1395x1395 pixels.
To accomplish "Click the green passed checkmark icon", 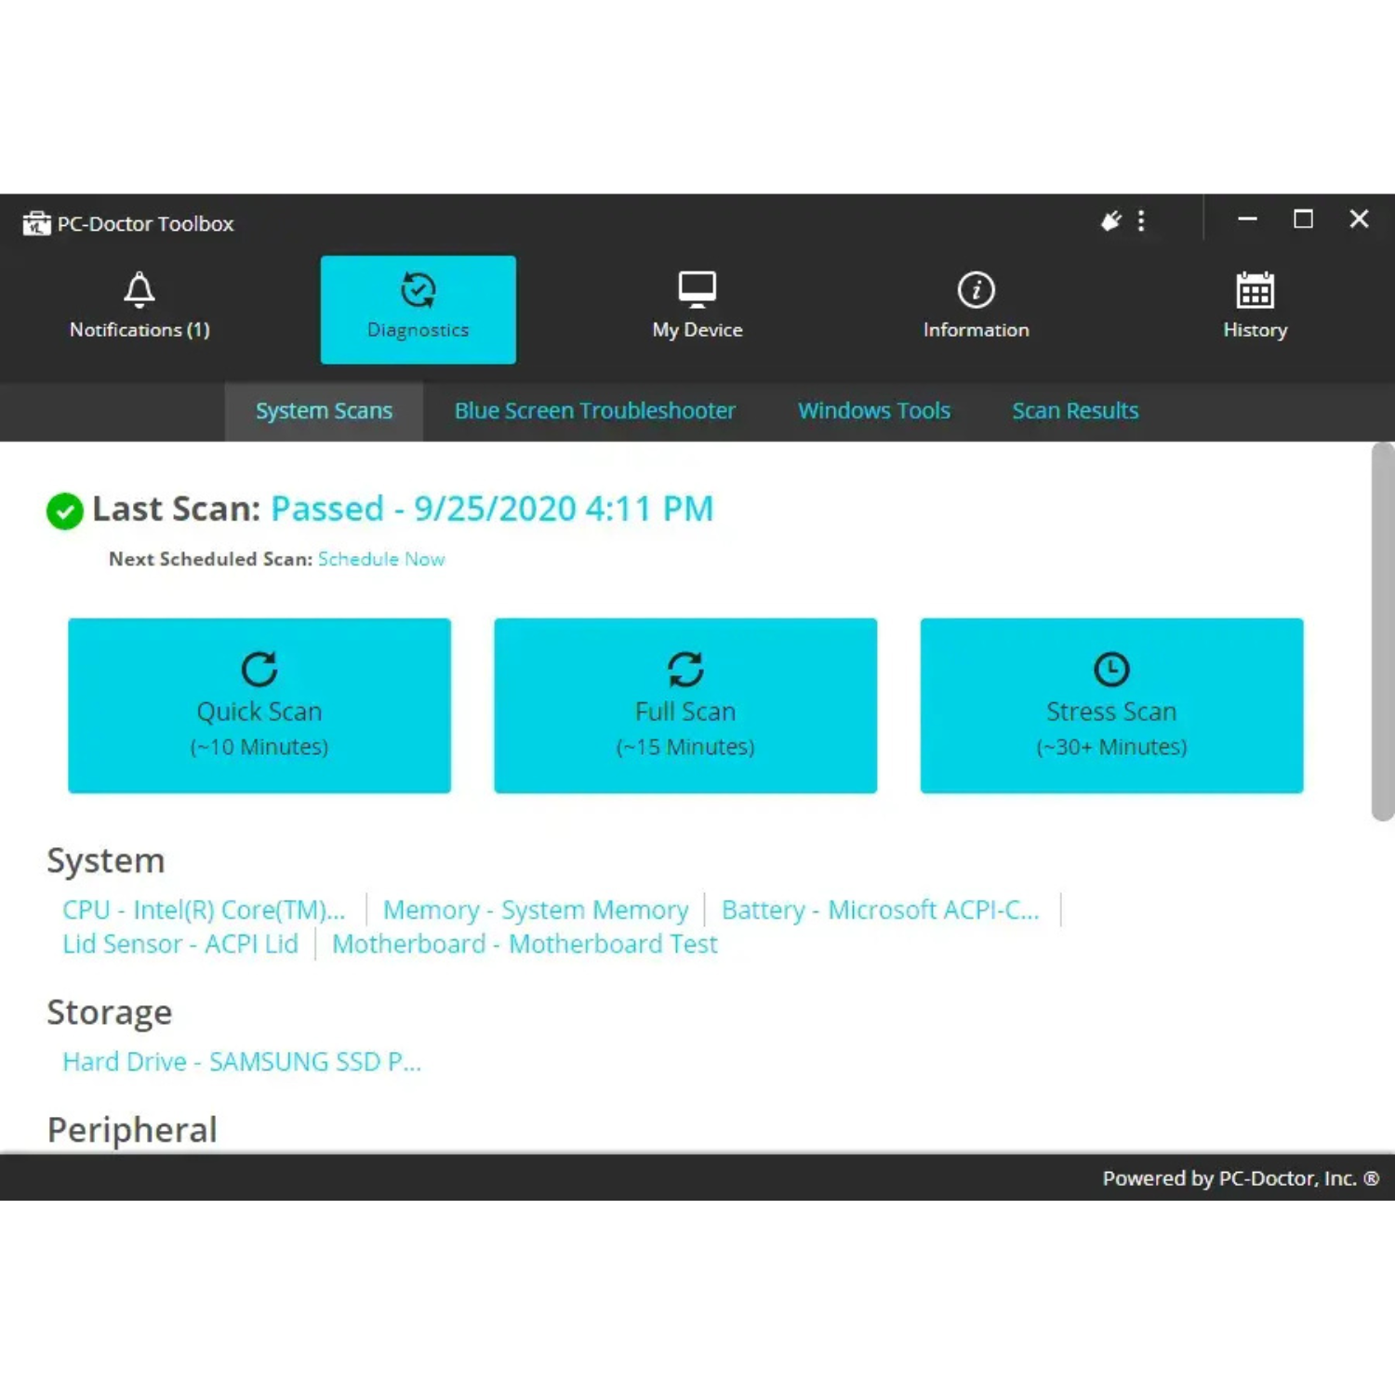I will (x=65, y=511).
